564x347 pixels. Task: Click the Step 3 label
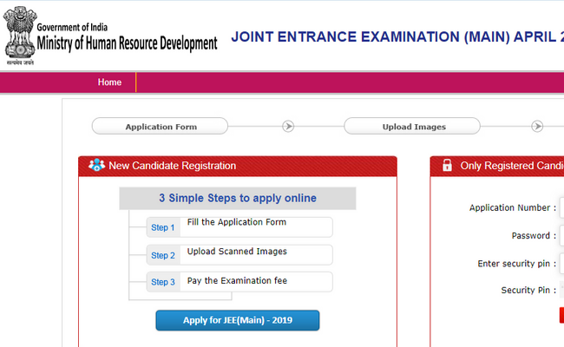pos(163,283)
